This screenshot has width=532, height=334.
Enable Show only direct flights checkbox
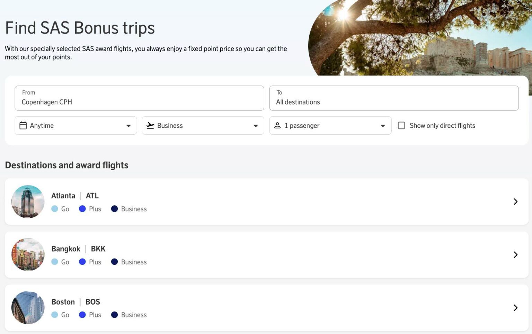tap(401, 125)
